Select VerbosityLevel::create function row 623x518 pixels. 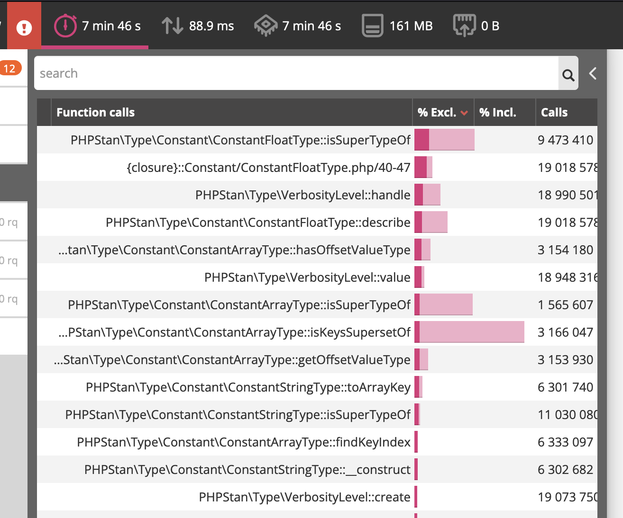point(317,497)
